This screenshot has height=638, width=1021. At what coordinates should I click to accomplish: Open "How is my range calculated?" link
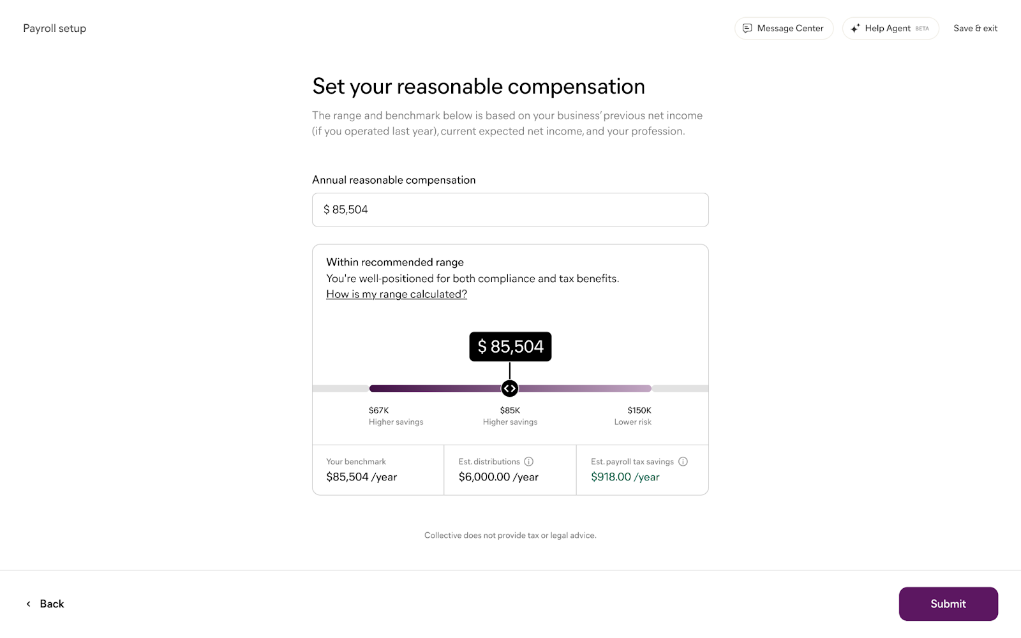tap(396, 294)
